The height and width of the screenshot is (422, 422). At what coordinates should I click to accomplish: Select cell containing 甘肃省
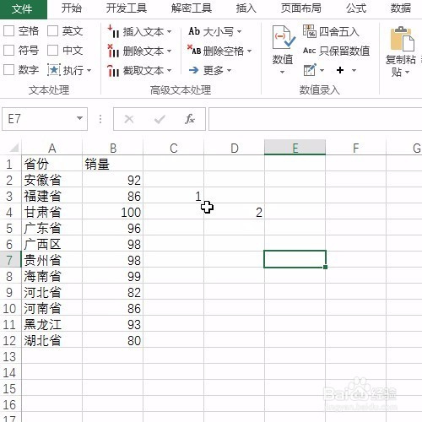(x=51, y=212)
